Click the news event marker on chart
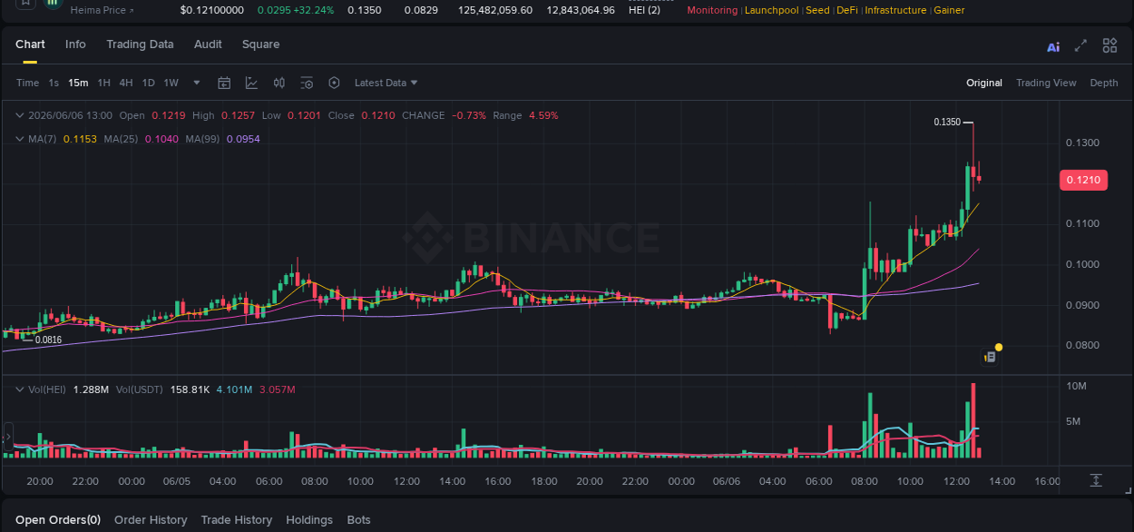Screen dimensions: 1134x532 click(x=990, y=358)
